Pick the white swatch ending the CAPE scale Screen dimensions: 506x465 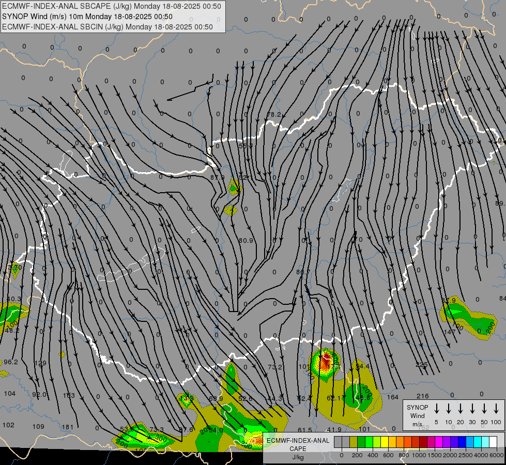(493, 442)
